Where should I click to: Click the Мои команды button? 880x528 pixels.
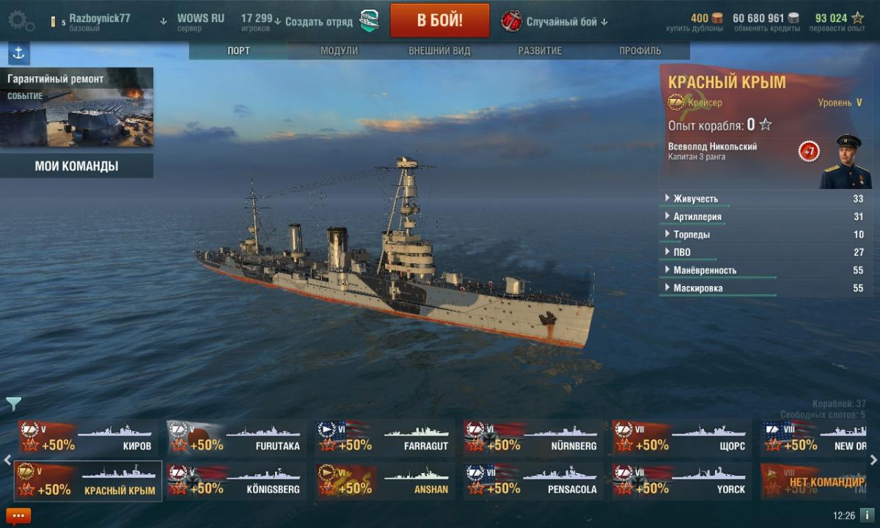[x=76, y=166]
